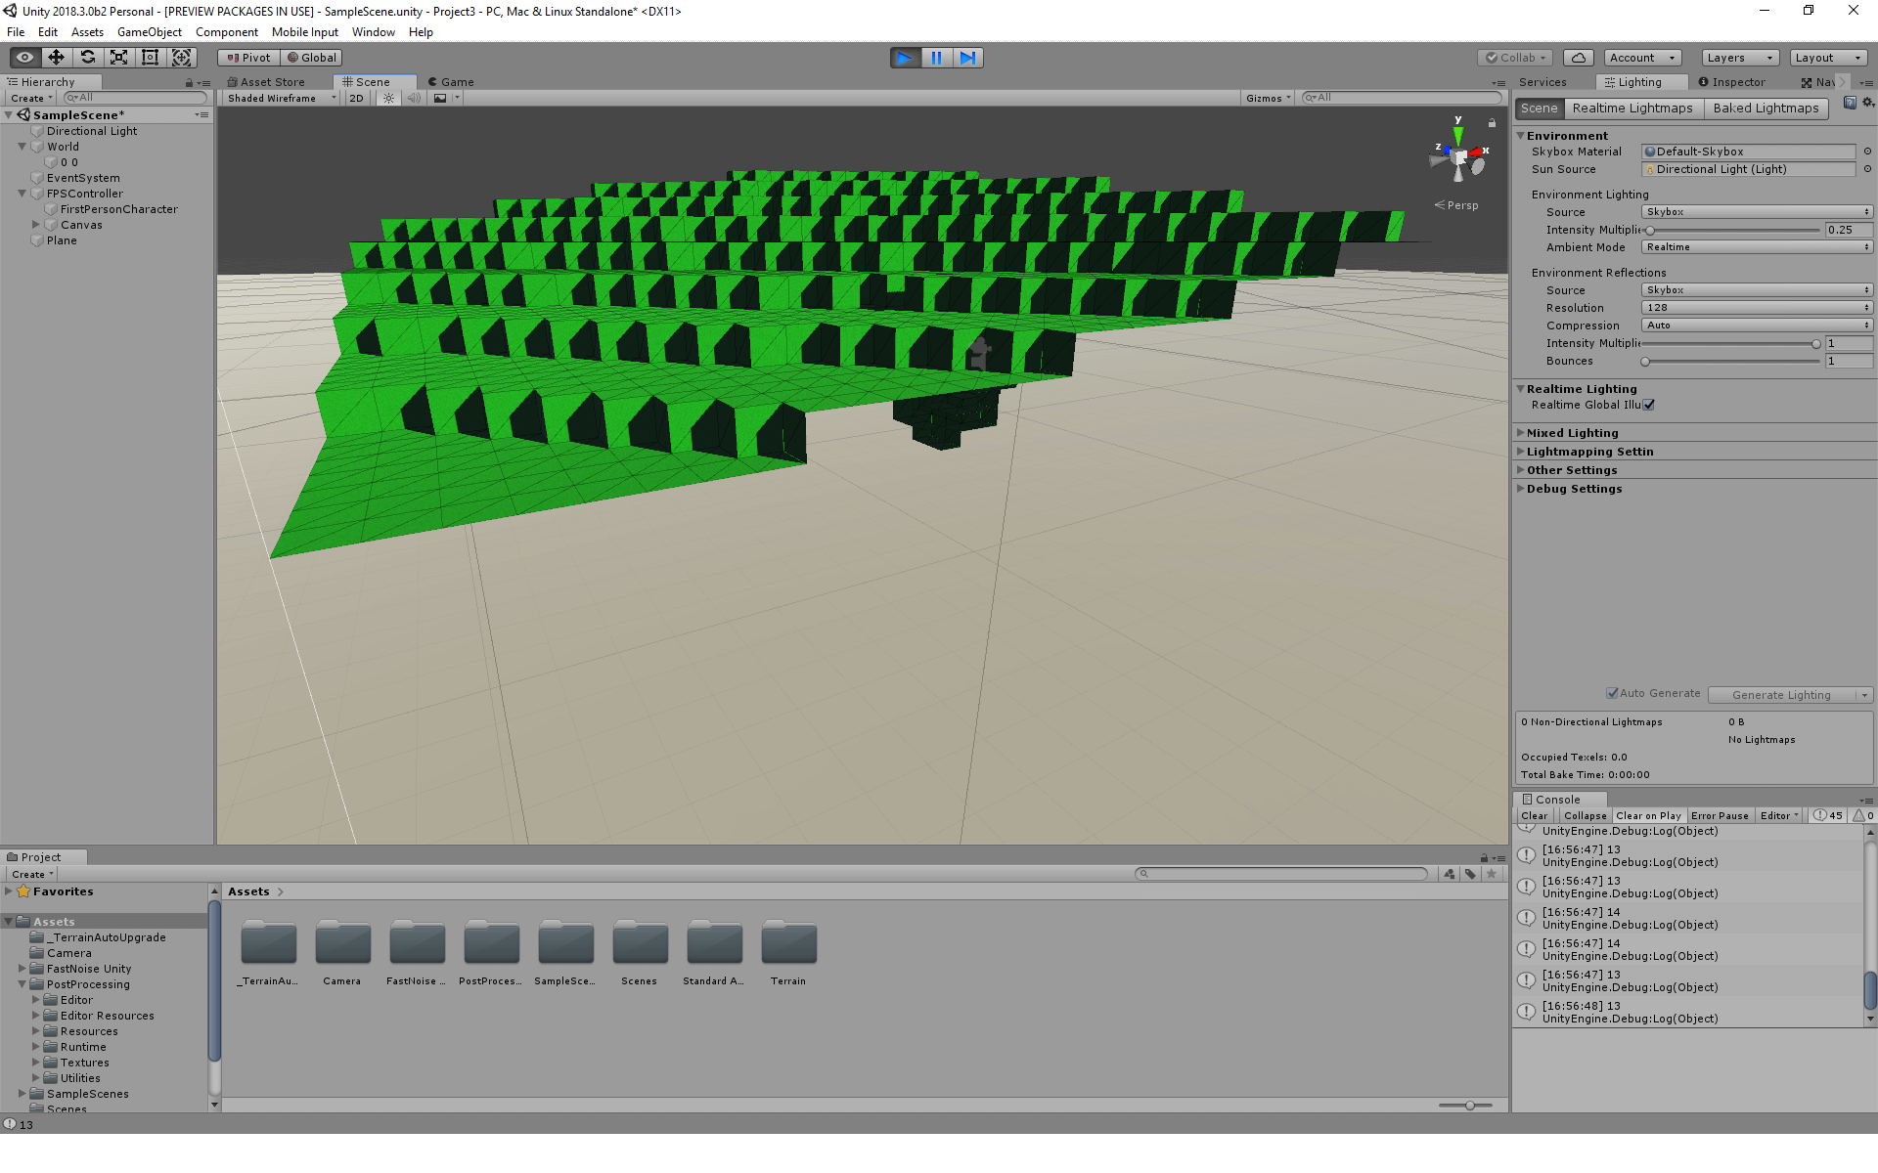Select the Scale tool
The height and width of the screenshot is (1173, 1878).
[118, 58]
